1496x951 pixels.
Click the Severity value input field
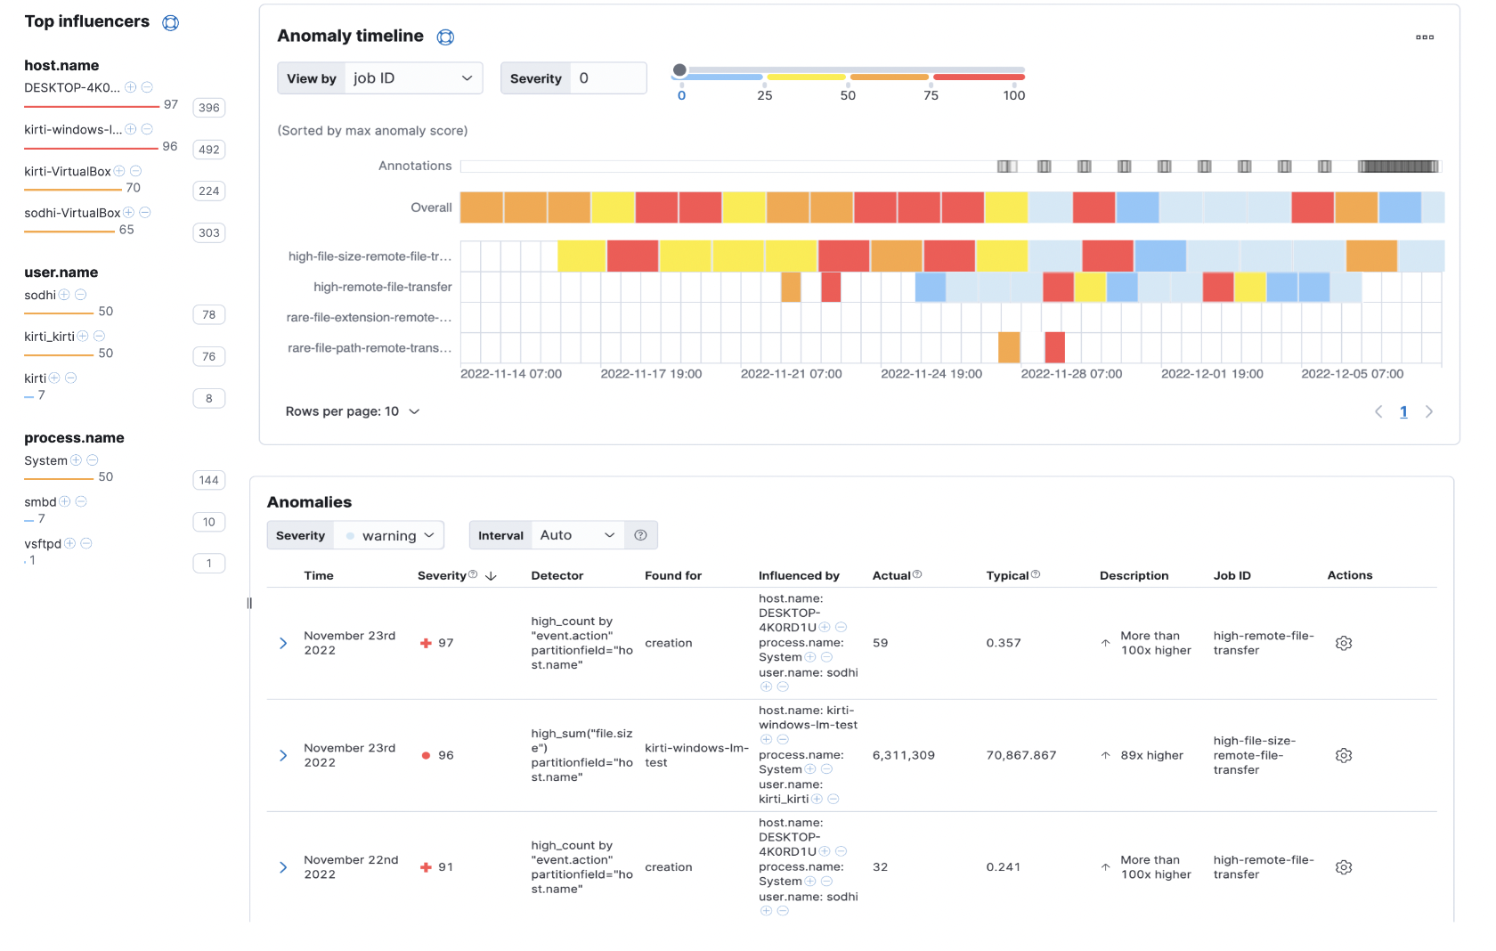click(608, 77)
